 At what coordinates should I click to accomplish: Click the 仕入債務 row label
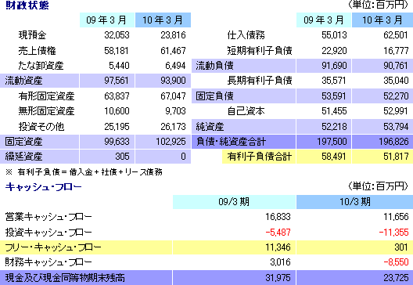[246, 35]
